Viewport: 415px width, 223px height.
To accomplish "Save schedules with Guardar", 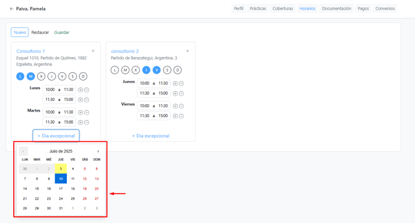I will [x=62, y=32].
